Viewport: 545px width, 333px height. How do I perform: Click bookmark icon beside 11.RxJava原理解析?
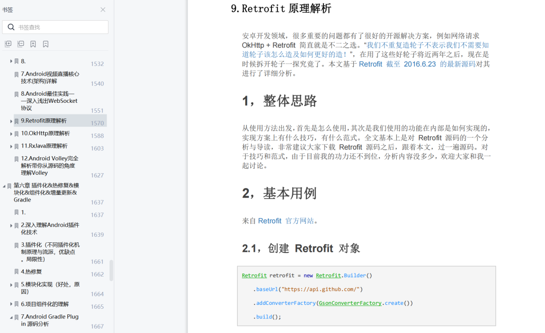click(16, 147)
